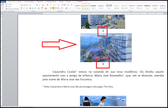
Task: Open the Formatar contextual tab
Action: tap(80, 2)
